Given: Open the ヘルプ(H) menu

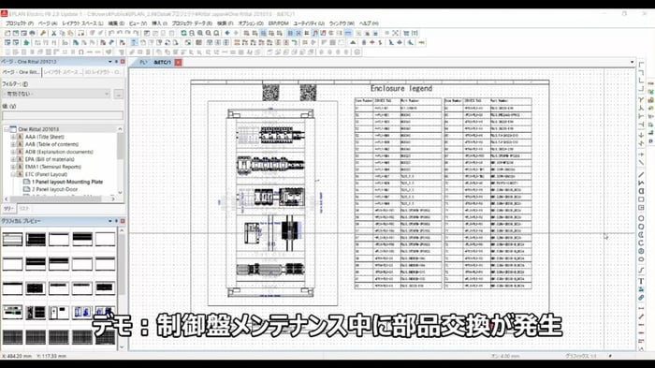Looking at the screenshot, I should point(369,23).
